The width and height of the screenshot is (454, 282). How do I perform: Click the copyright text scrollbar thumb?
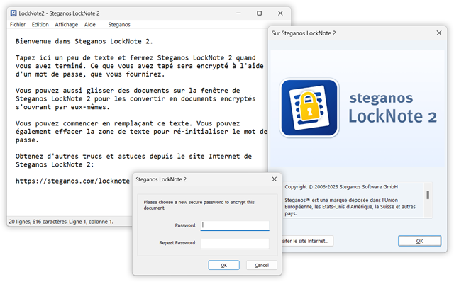pos(428,195)
